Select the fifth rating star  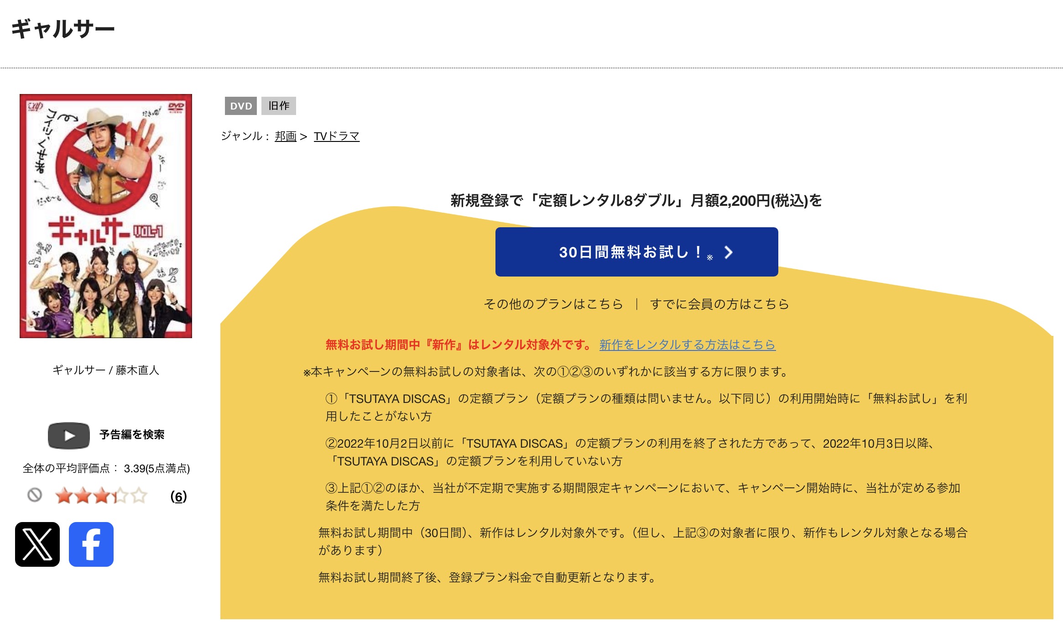(139, 496)
